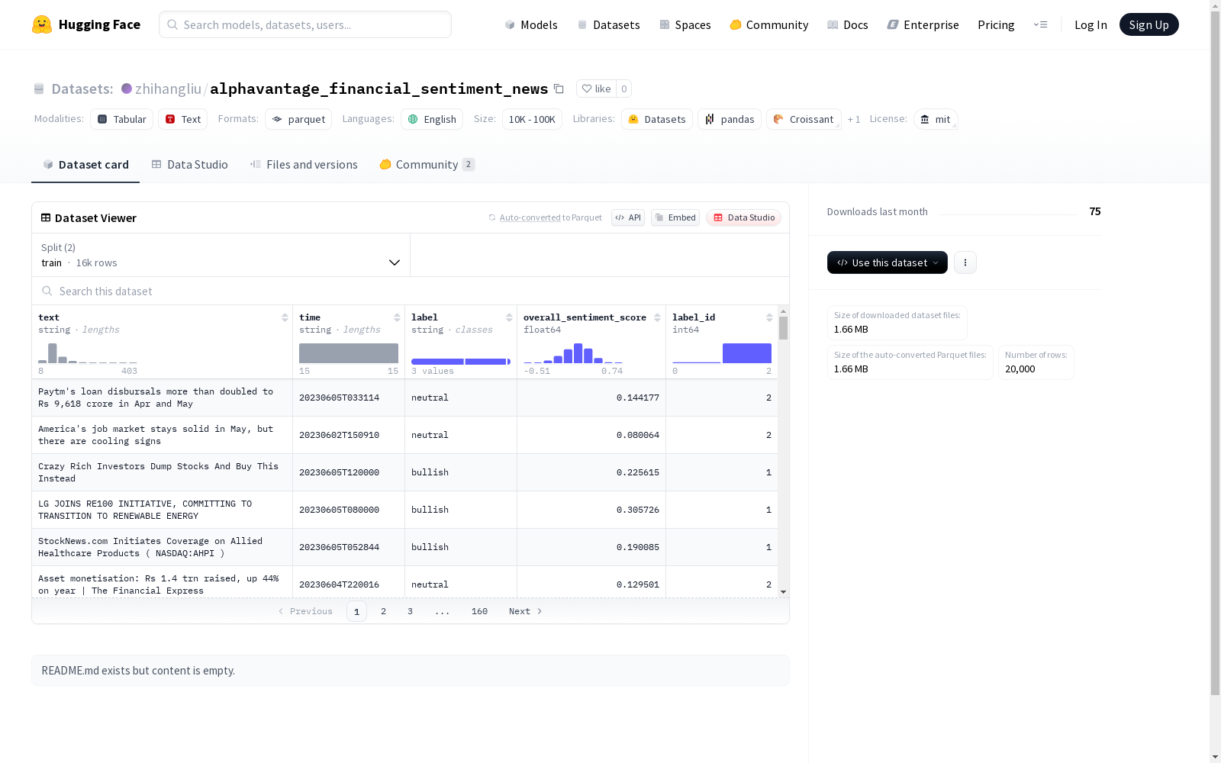Click the Hugging Face logo icon
Screen dimensions: 1221x763
tap(42, 24)
